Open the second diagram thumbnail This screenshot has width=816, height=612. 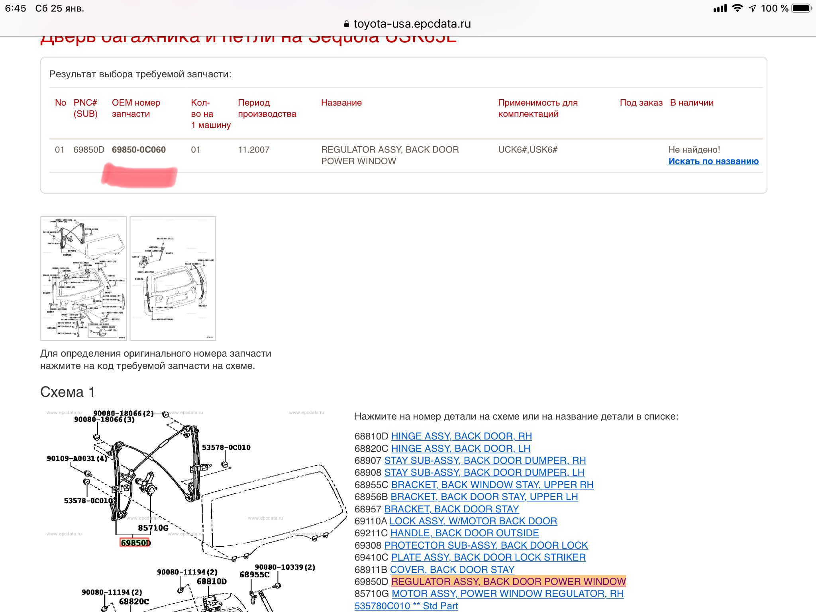point(173,279)
